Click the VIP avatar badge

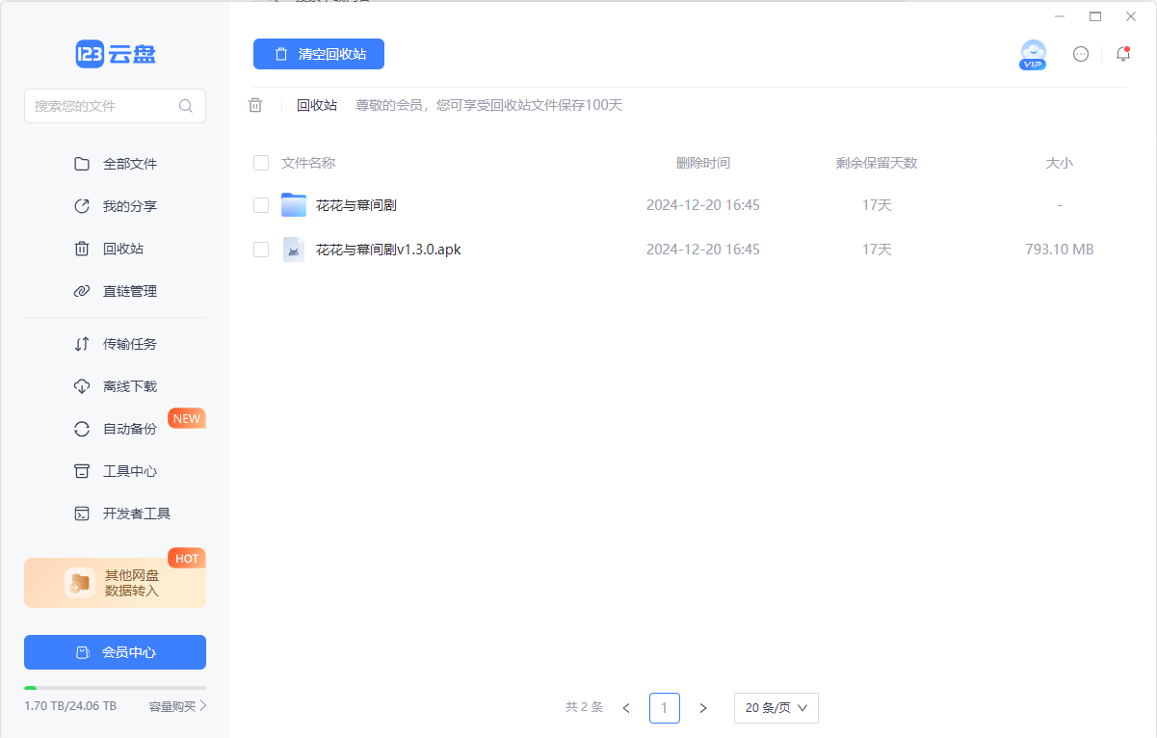tap(1033, 54)
